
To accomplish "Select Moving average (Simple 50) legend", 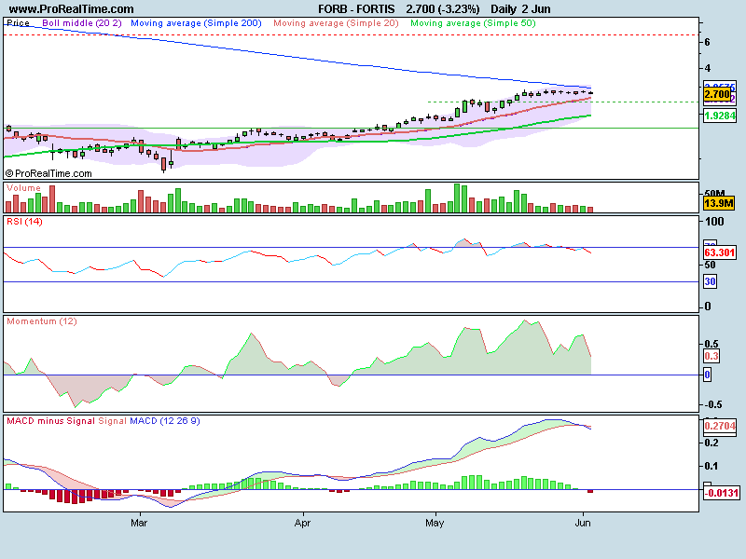I will pos(473,22).
